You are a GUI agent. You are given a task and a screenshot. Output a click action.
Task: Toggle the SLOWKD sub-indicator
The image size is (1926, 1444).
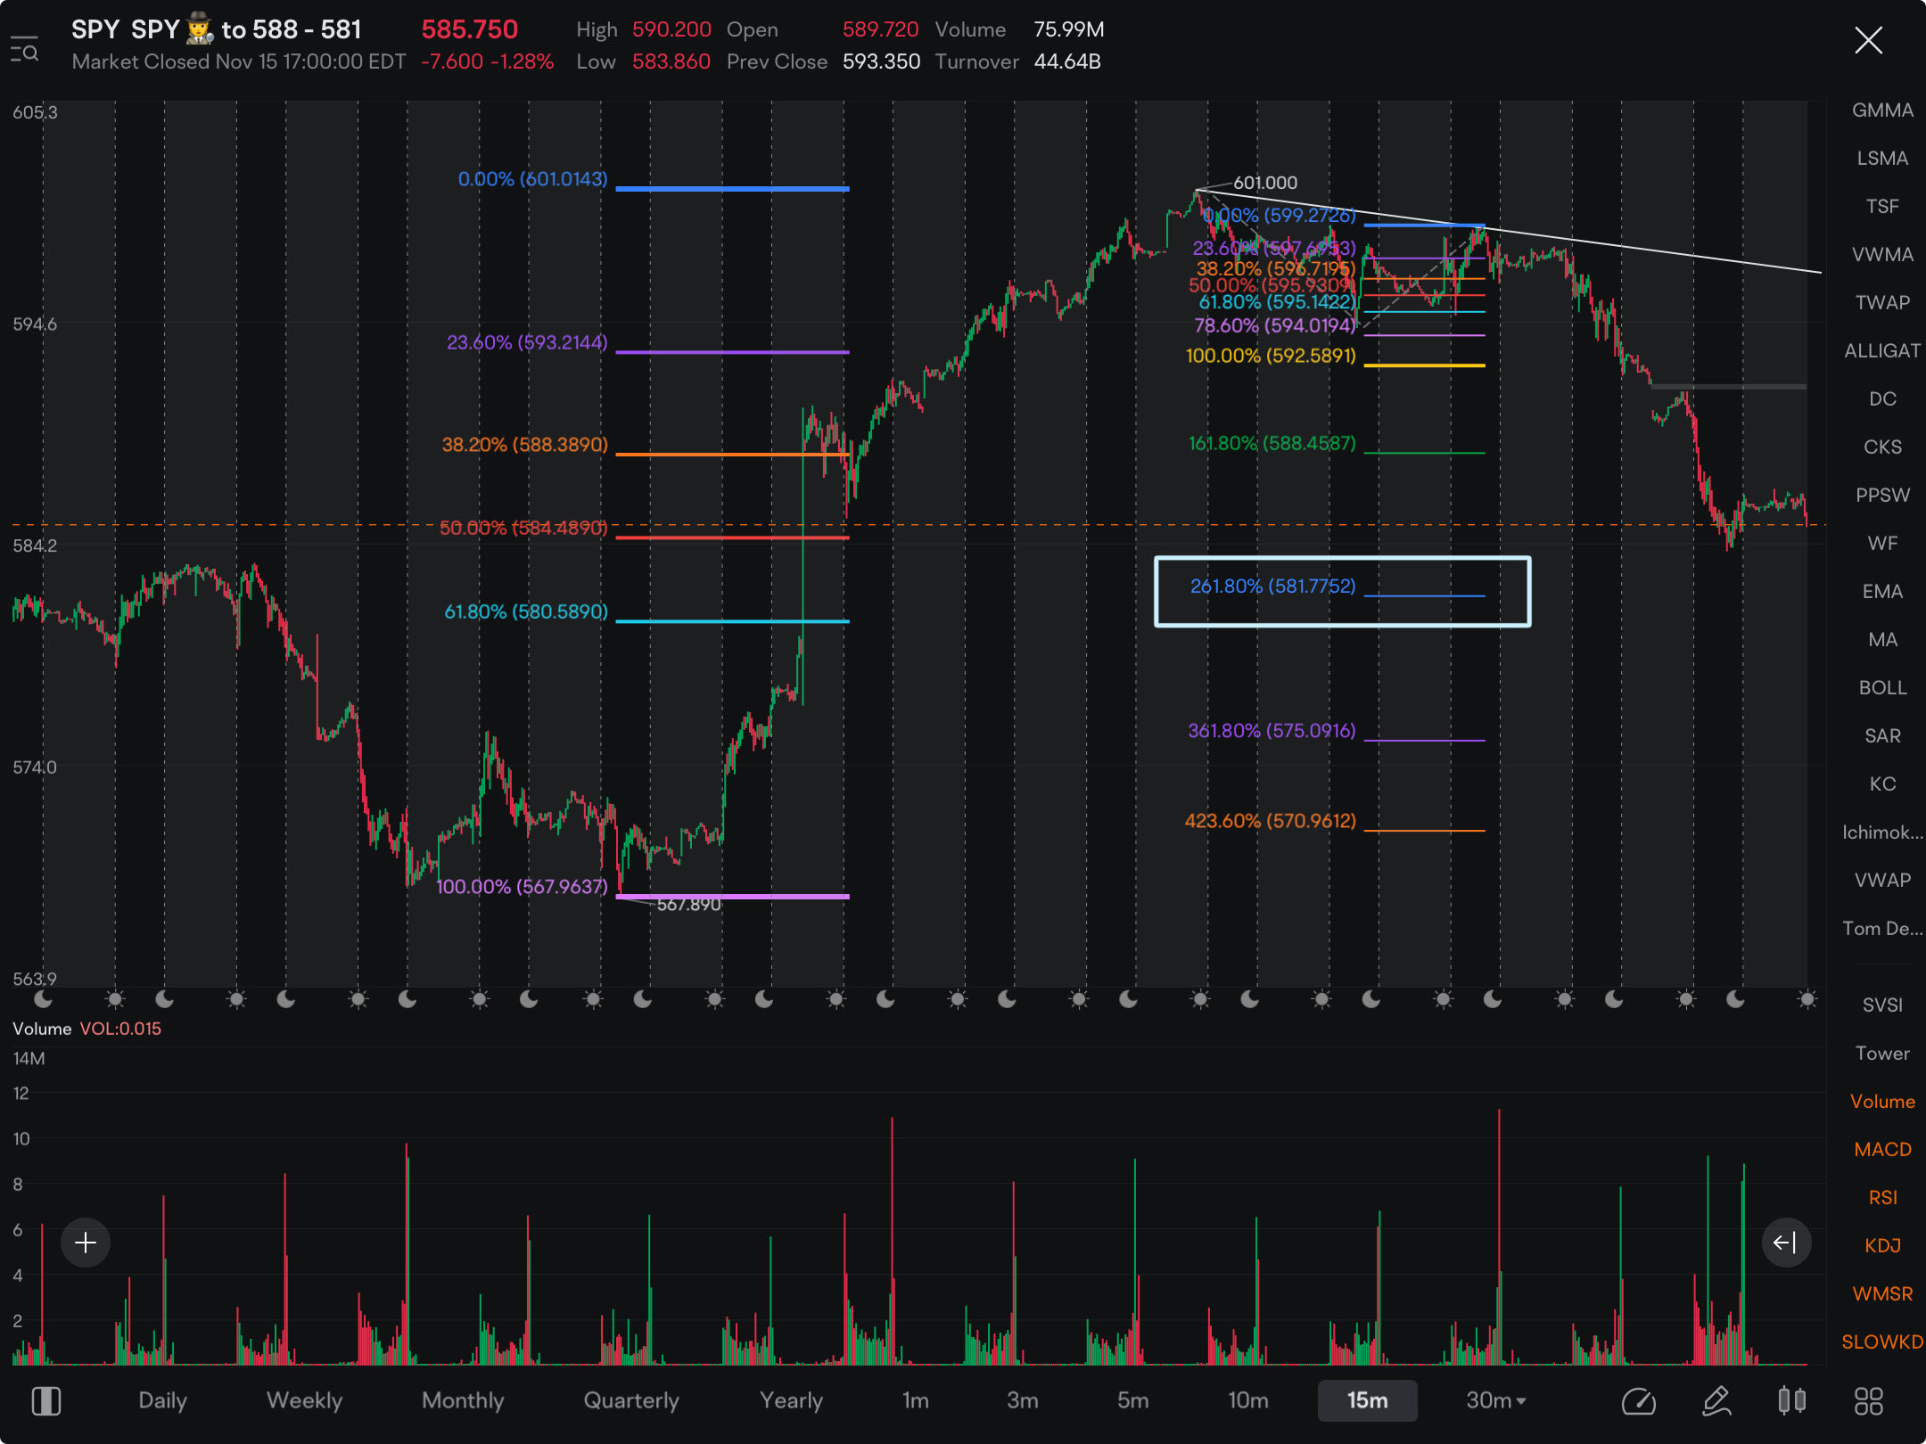tap(1882, 1341)
